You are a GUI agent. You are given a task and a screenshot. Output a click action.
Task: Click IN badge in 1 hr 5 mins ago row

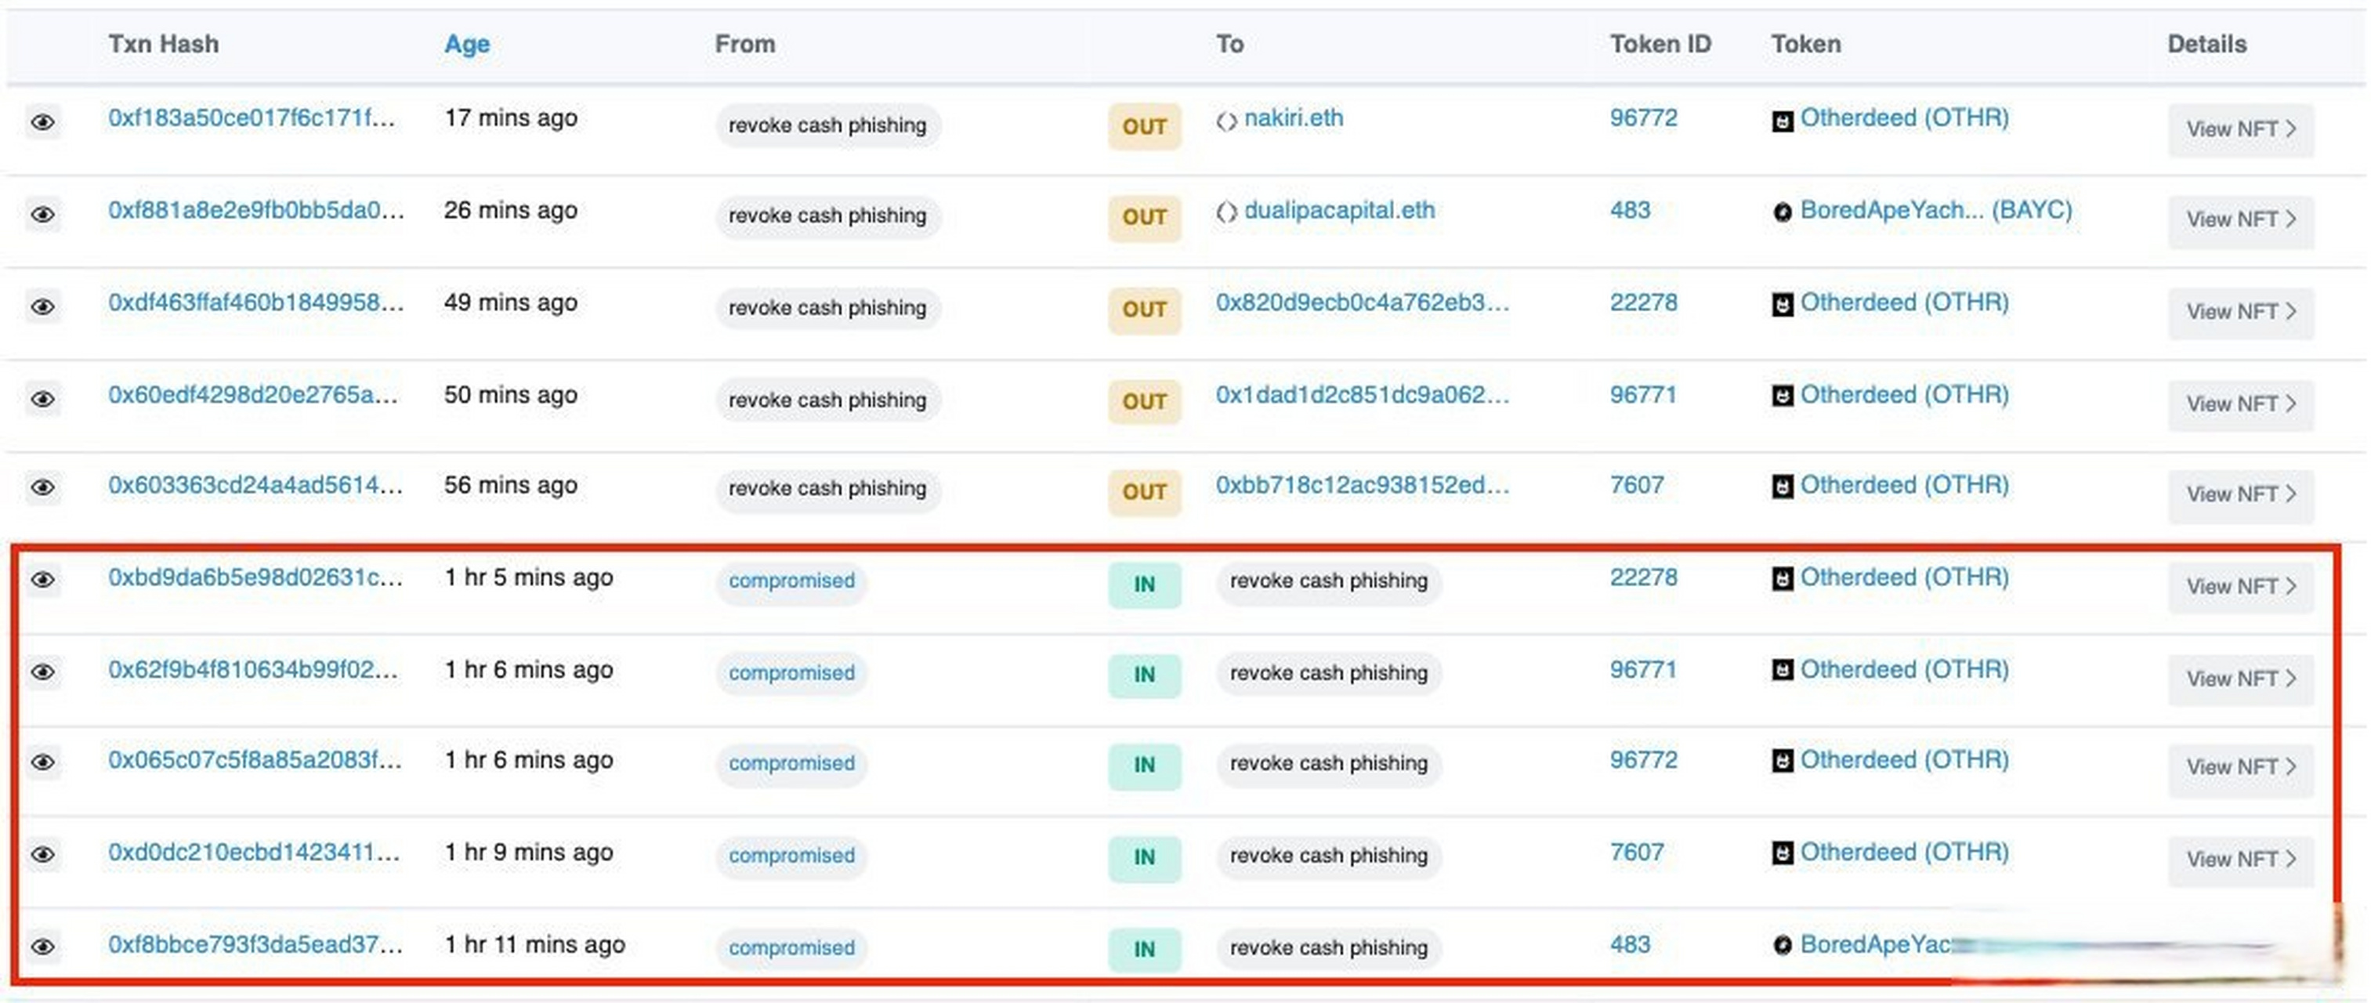point(1144,585)
